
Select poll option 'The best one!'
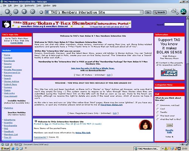(x=158, y=116)
